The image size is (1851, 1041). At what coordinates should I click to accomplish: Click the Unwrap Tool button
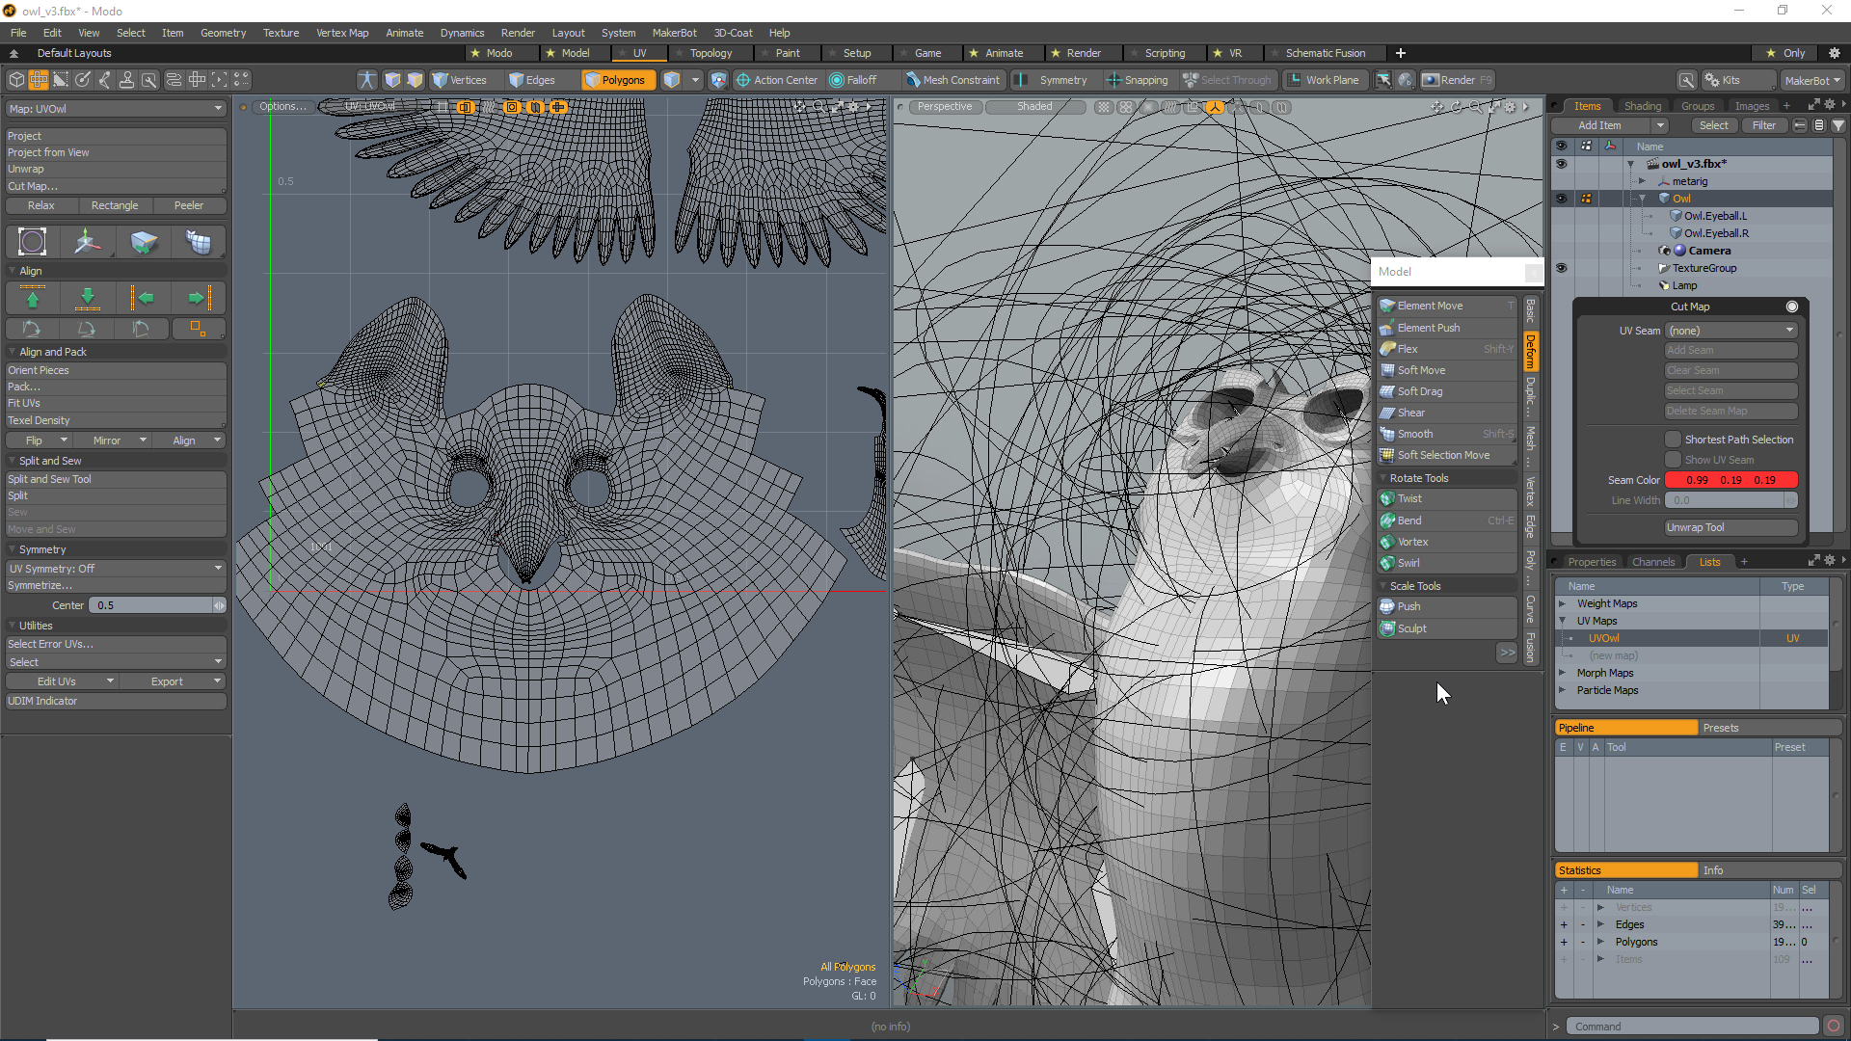(1731, 527)
